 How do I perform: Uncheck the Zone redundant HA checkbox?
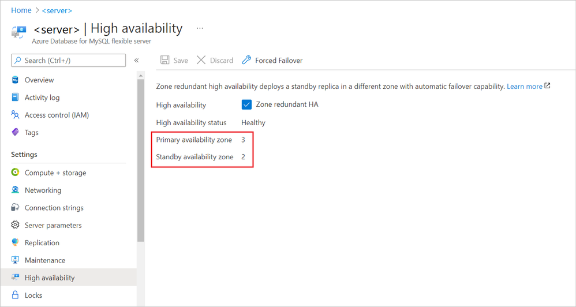pos(246,104)
